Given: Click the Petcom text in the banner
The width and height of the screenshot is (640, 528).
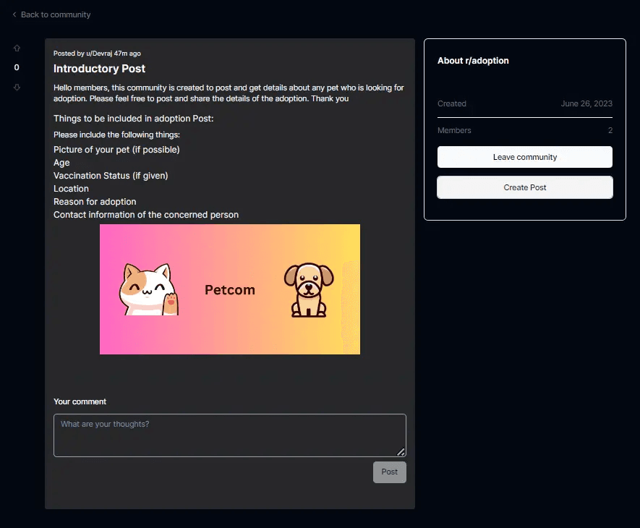Looking at the screenshot, I should [230, 290].
